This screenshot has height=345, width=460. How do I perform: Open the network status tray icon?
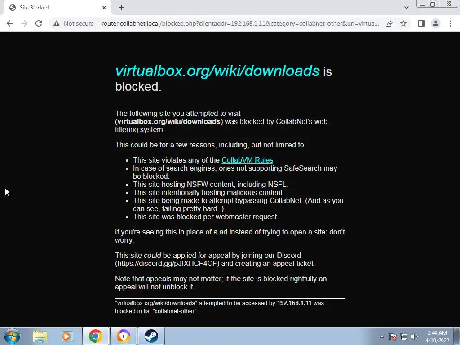pos(404,336)
